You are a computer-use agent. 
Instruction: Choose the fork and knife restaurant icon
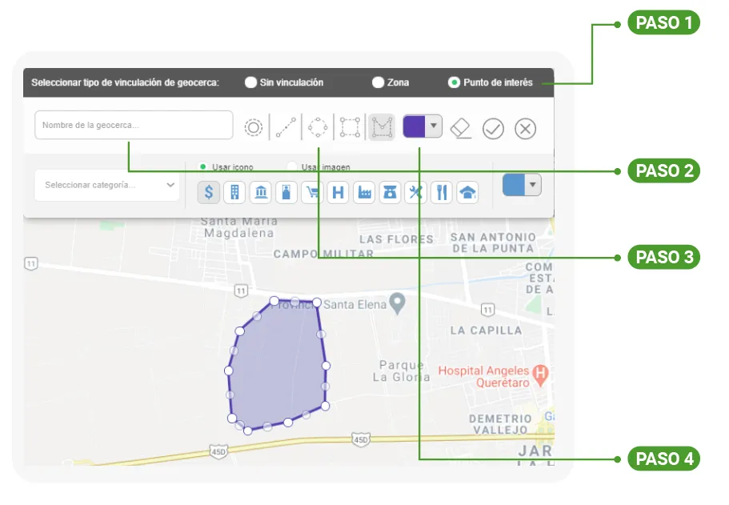442,192
